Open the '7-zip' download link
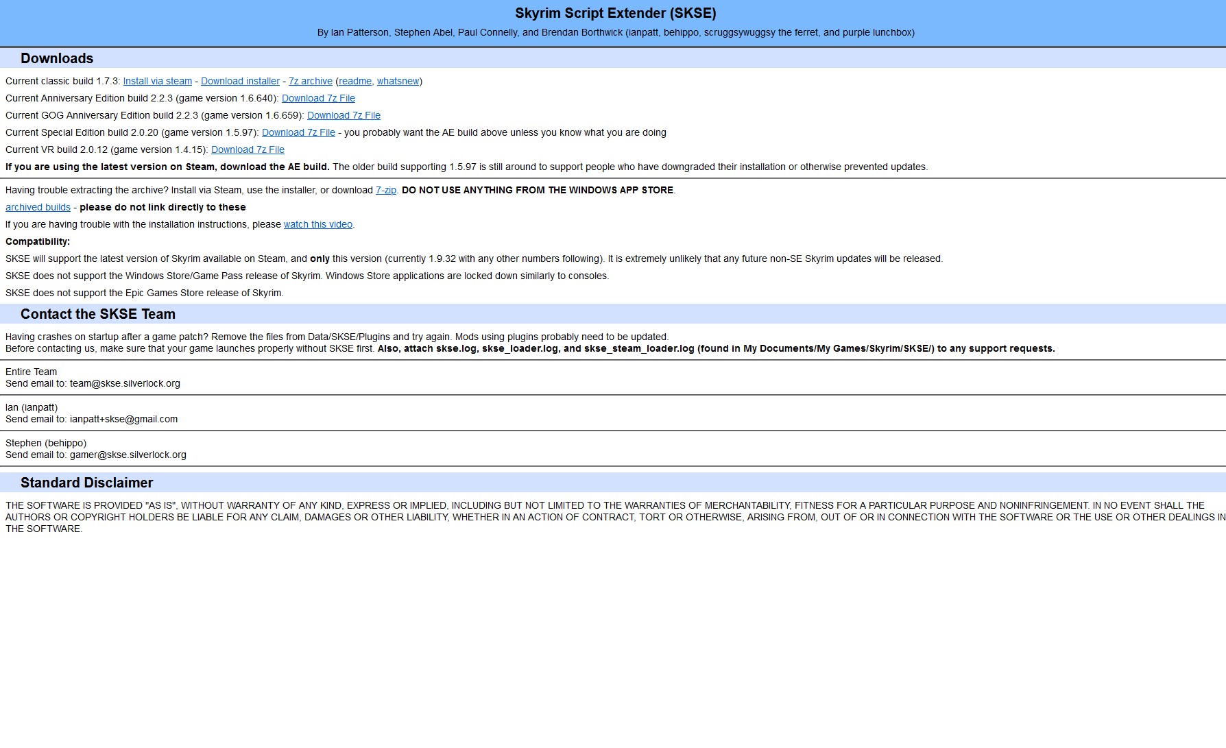This screenshot has height=748, width=1226. (386, 190)
